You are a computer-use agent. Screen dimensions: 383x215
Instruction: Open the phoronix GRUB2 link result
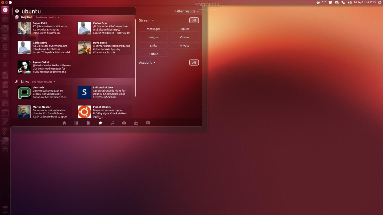coord(44,92)
